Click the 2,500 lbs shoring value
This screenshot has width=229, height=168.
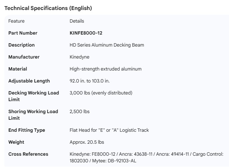pos(79,111)
